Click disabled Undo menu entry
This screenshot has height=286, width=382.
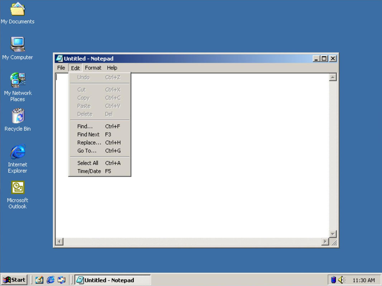[x=100, y=77]
